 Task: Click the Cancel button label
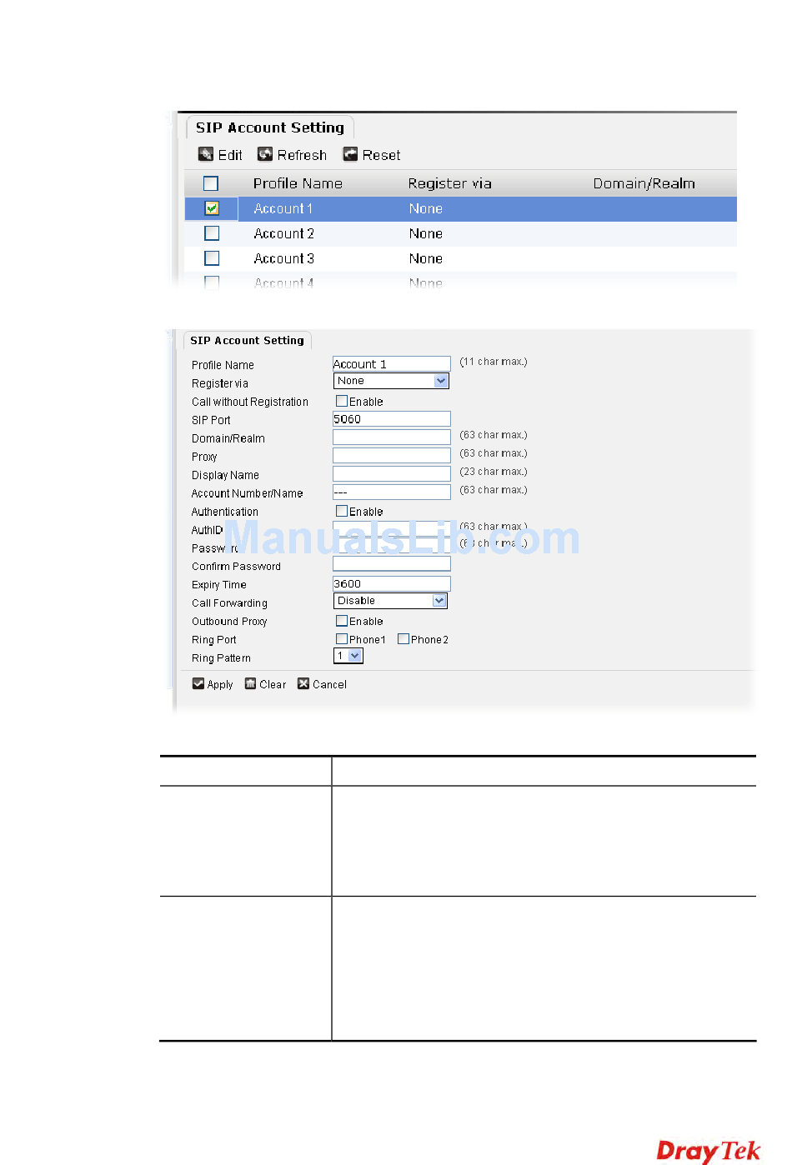coord(329,684)
